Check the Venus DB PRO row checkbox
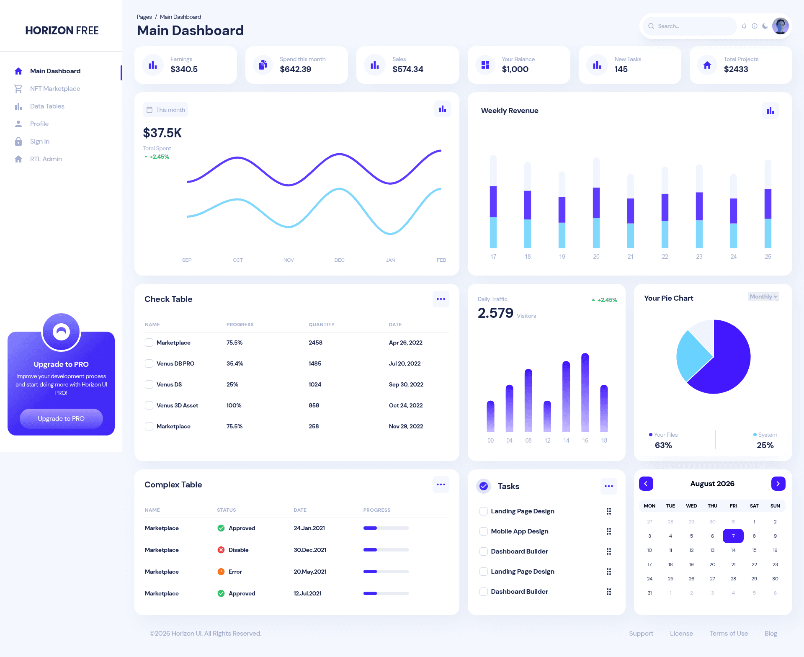The width and height of the screenshot is (804, 657). tap(149, 363)
